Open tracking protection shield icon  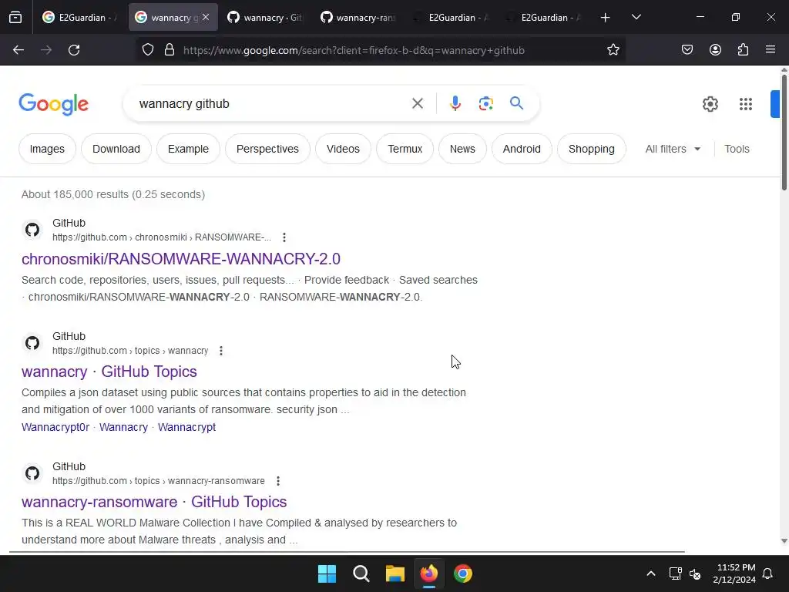(x=147, y=50)
